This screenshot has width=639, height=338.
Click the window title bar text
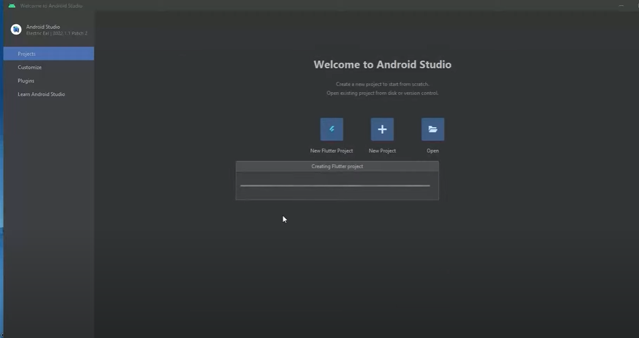coord(51,6)
